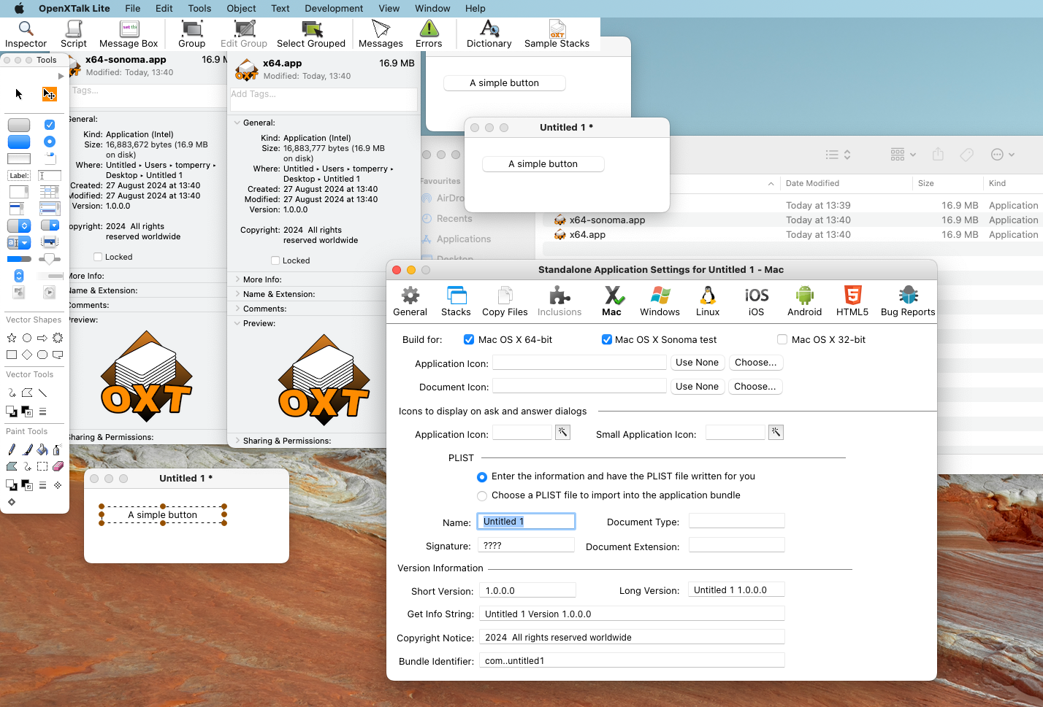
Task: Uncheck Mac OS X Sonoma test build
Action: [x=606, y=339]
